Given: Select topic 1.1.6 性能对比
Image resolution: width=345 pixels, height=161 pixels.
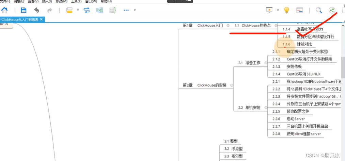Looking at the screenshot, I should [297, 44].
